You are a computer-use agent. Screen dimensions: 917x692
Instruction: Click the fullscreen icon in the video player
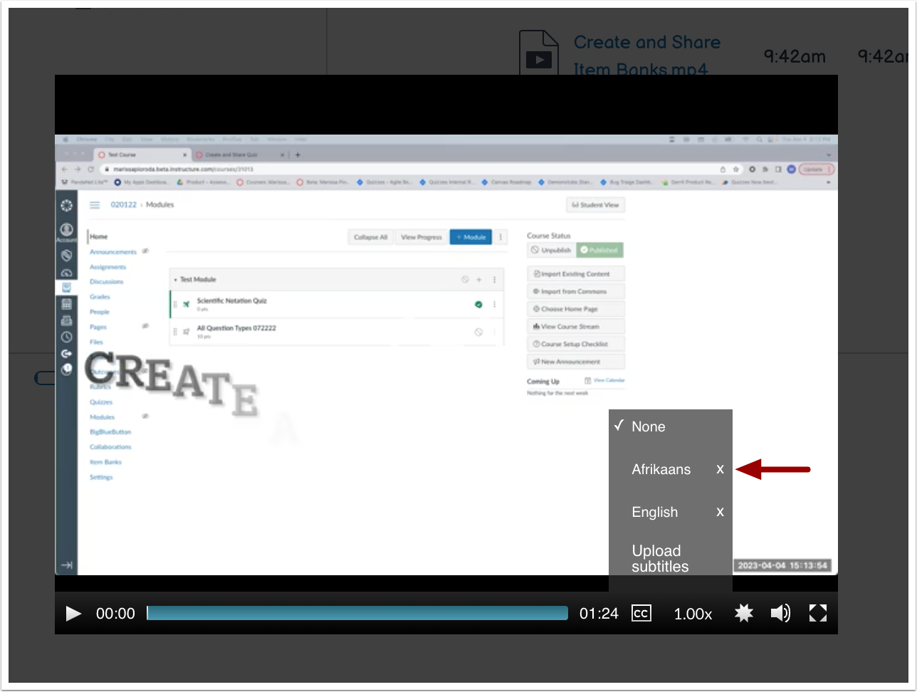[817, 613]
